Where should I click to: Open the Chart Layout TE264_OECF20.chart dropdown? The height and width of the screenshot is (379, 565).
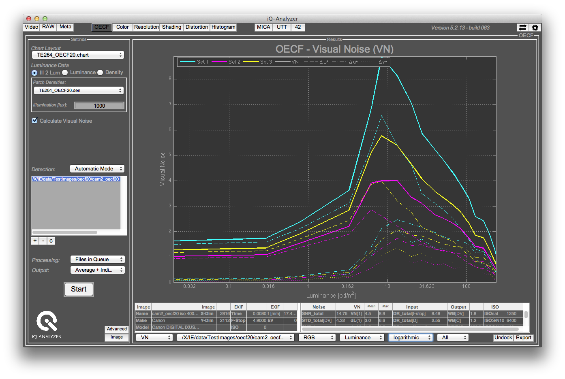pyautogui.click(x=78, y=55)
